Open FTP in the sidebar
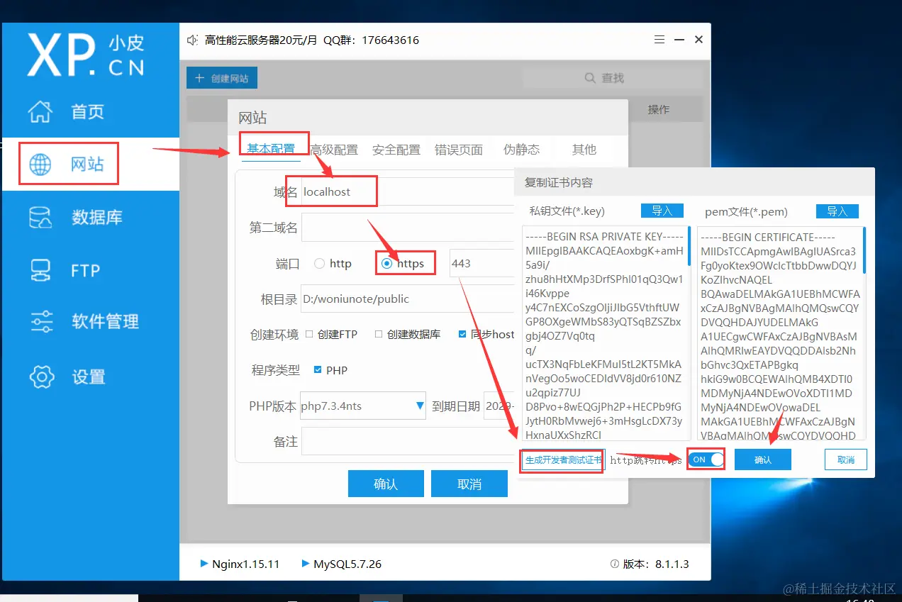Image resolution: width=902 pixels, height=602 pixels. tap(90, 270)
